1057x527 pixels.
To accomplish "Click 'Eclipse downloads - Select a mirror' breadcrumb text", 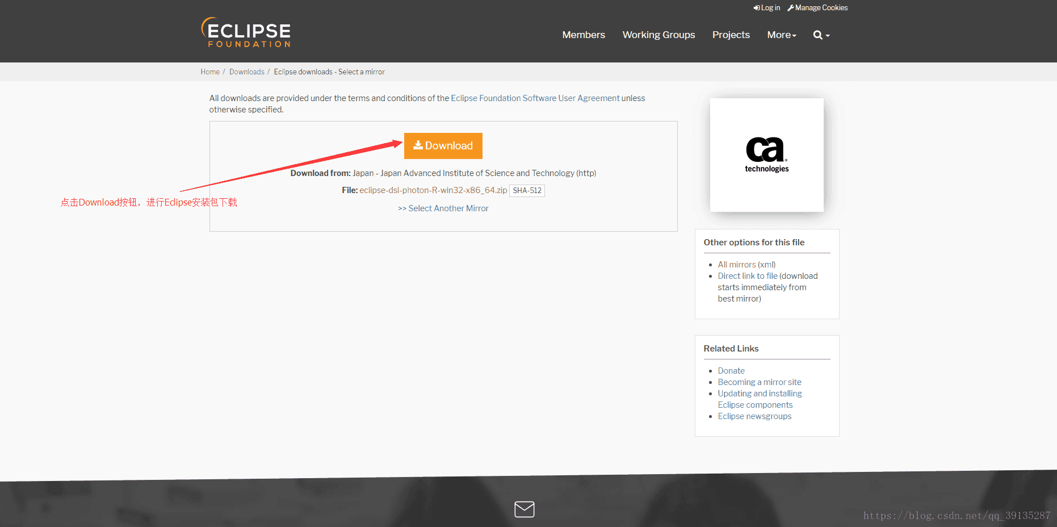I will 329,72.
